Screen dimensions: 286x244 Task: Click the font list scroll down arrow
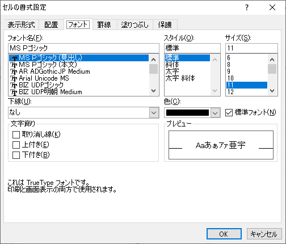[x=154, y=91]
